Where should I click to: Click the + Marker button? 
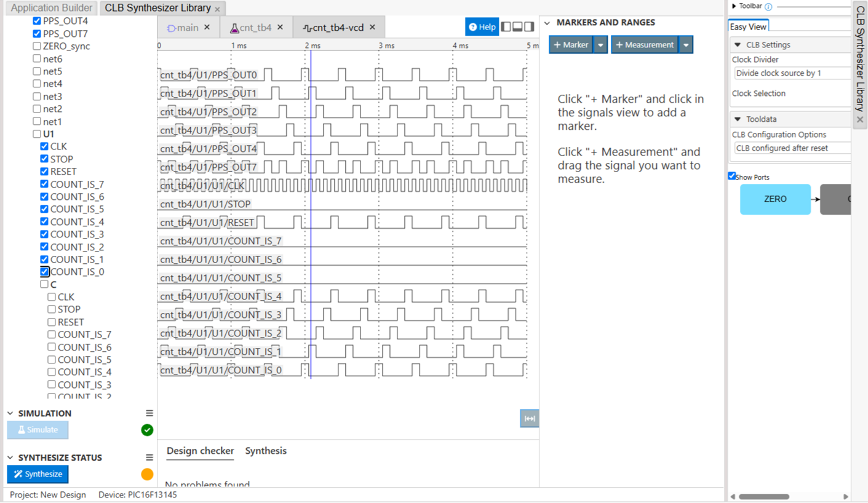(571, 45)
